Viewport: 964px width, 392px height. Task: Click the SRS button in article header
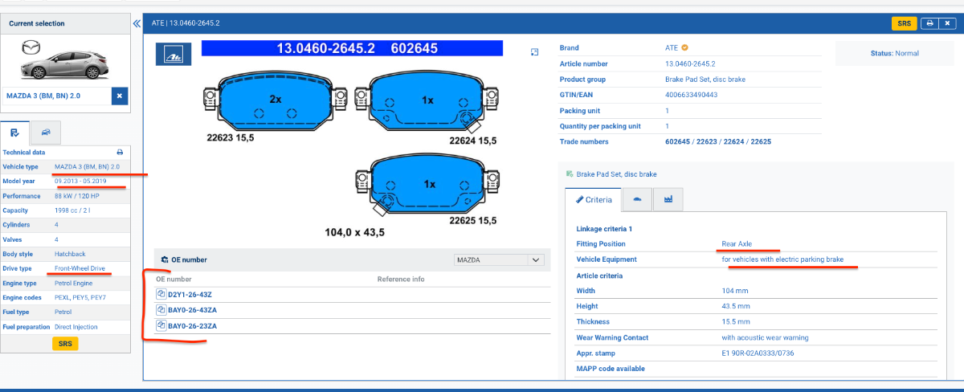905,23
